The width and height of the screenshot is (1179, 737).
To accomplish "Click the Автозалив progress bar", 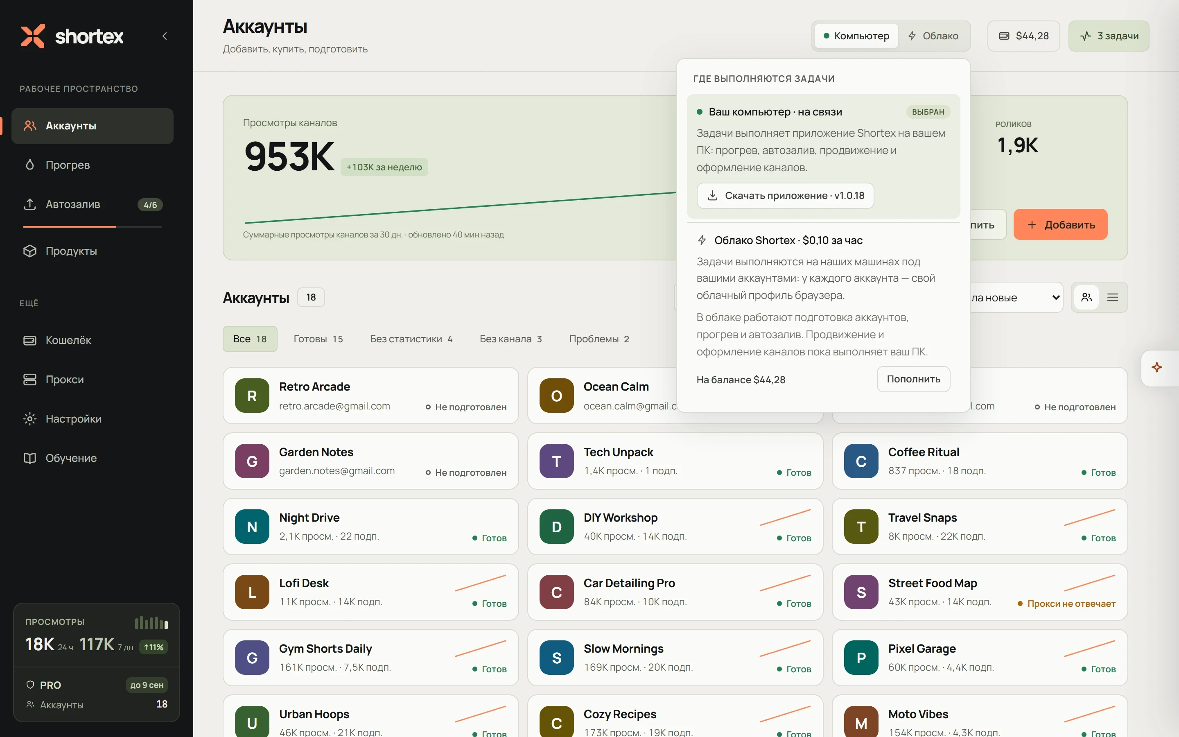I will click(93, 227).
